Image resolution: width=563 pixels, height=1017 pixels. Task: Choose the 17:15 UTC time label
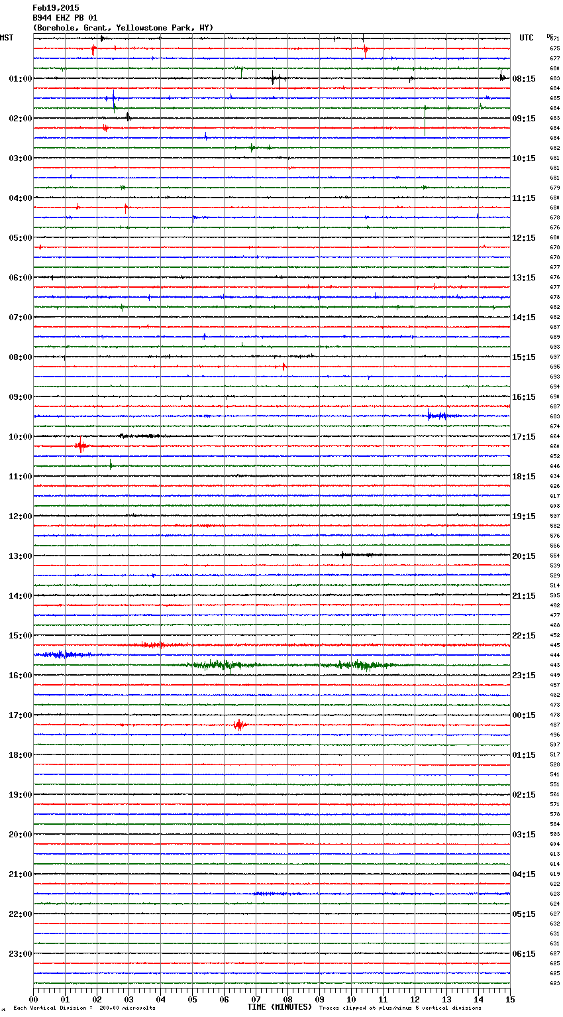pyautogui.click(x=524, y=437)
